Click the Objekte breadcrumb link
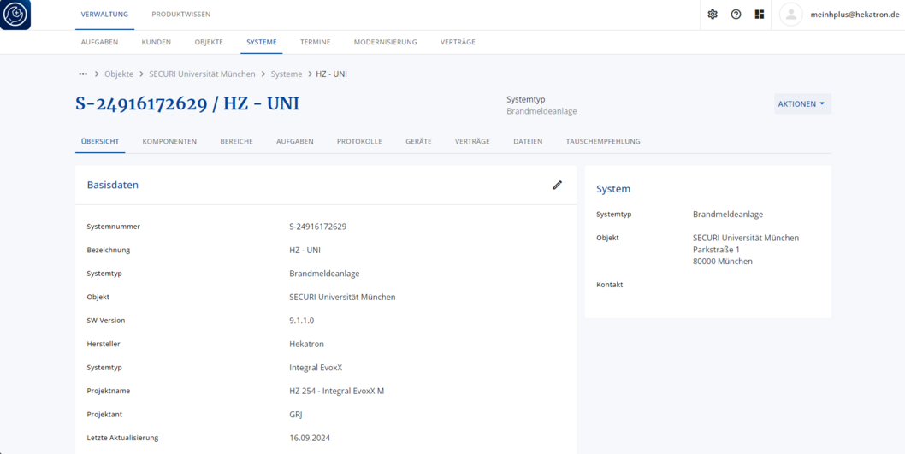Screen dimensions: 905x454 pyautogui.click(x=119, y=74)
